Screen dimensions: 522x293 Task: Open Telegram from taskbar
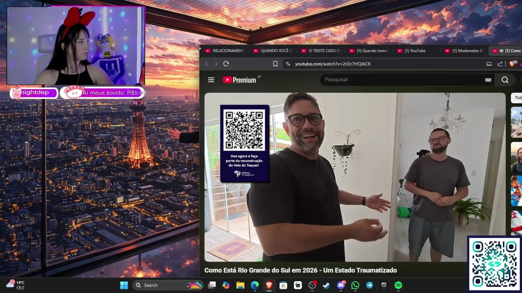pyautogui.click(x=369, y=285)
